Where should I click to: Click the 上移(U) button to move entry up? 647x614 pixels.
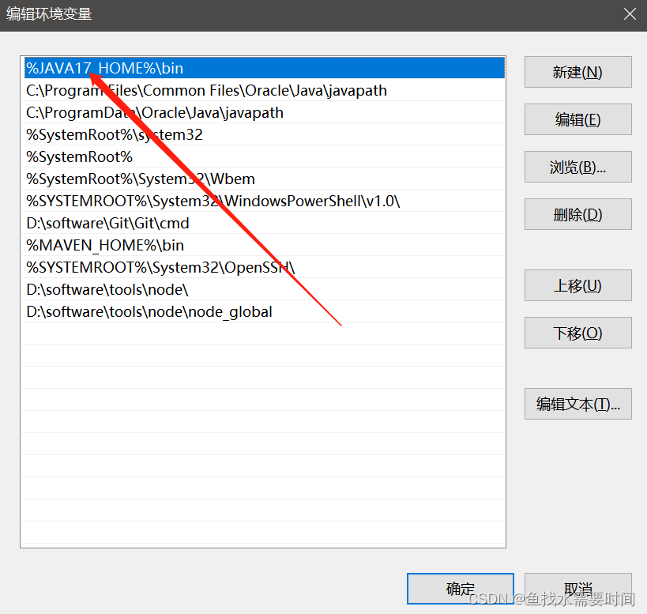pos(577,285)
